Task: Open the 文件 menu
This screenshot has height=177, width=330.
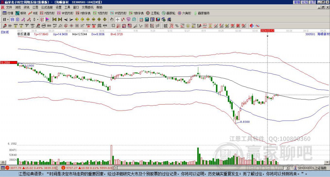Action: click(9, 7)
